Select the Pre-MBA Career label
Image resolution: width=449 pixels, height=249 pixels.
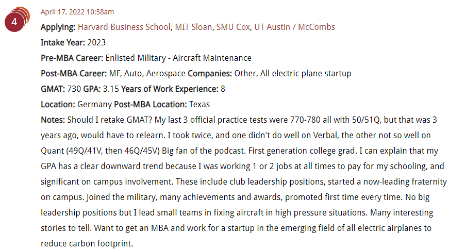[72, 58]
